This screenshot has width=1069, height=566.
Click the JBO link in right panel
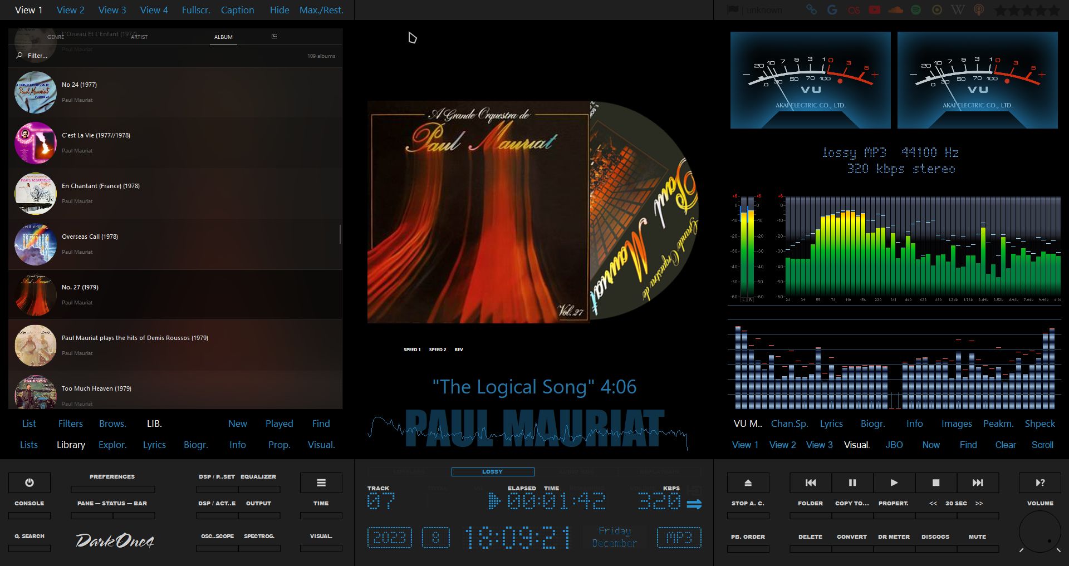click(894, 445)
